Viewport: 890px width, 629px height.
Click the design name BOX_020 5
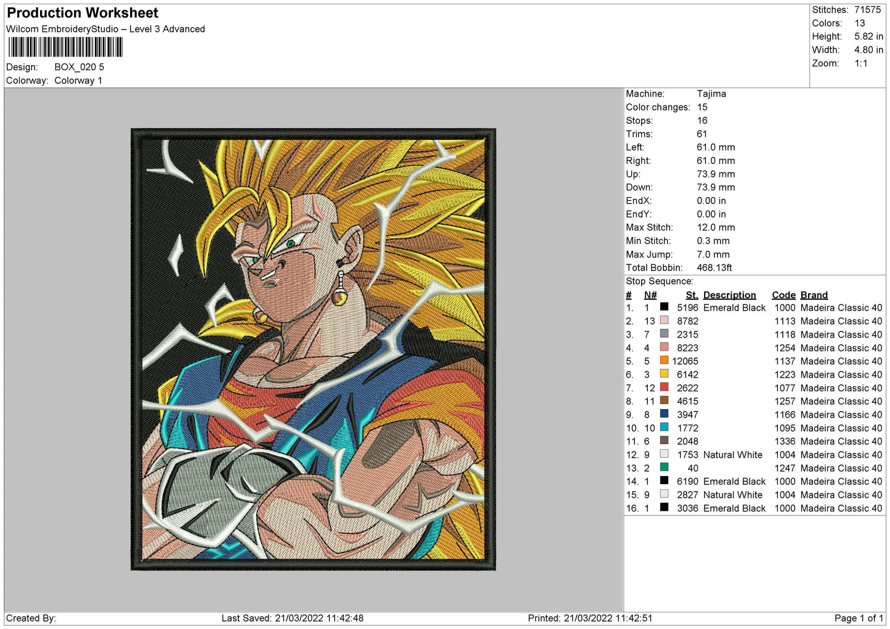click(79, 67)
